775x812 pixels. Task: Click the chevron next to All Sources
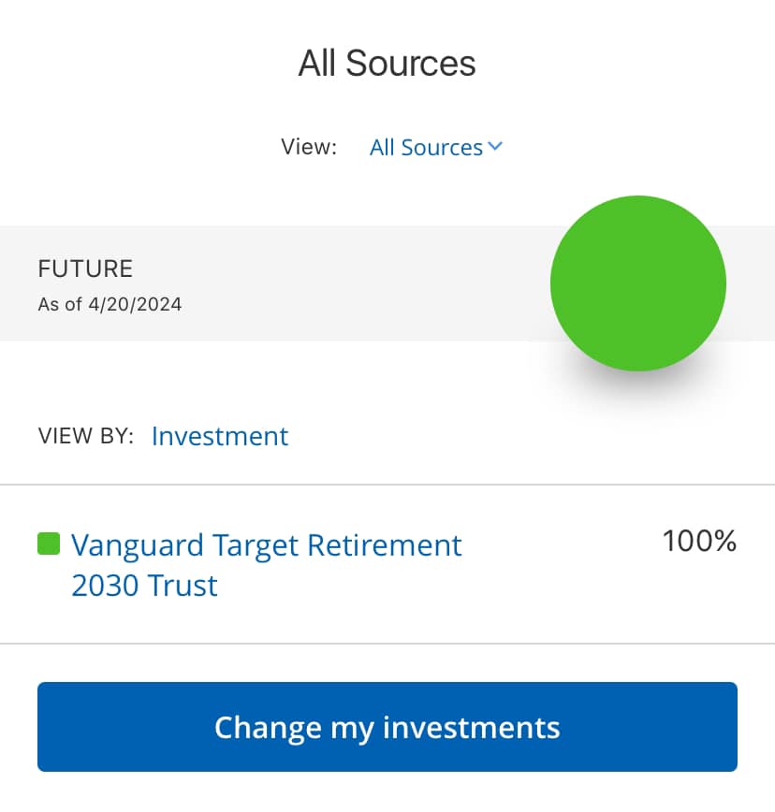point(495,147)
